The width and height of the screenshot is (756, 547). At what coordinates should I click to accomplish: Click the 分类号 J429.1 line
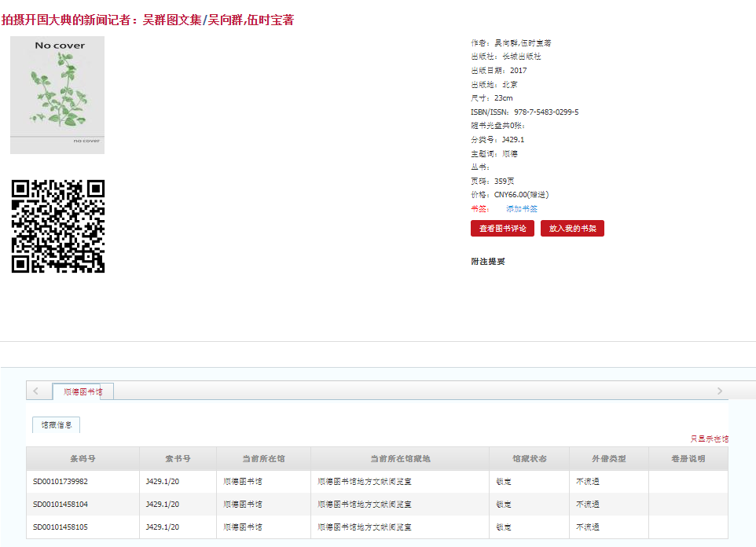[497, 139]
